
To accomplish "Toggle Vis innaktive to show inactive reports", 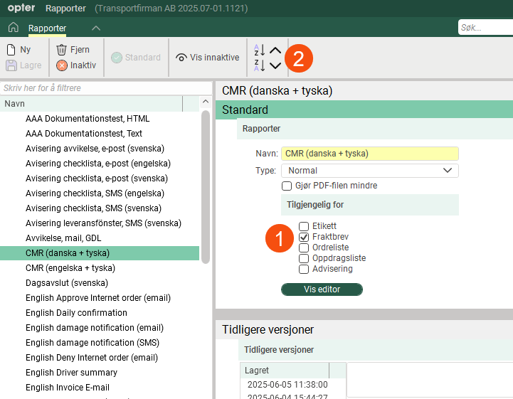I will tap(207, 58).
